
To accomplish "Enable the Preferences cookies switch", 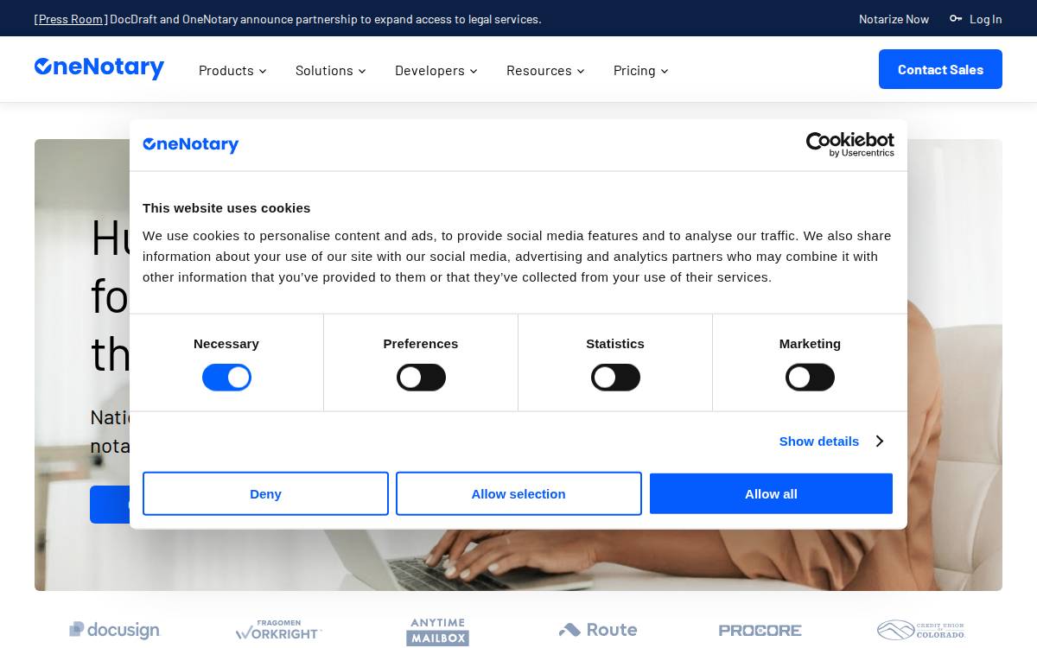I will 421,378.
